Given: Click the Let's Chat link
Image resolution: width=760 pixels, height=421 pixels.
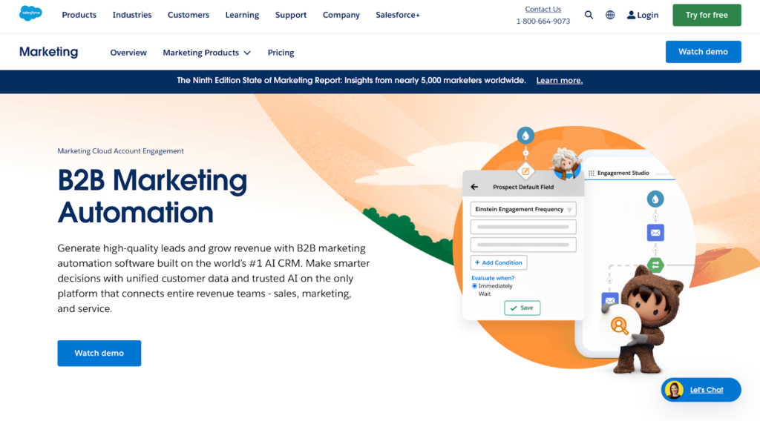Looking at the screenshot, I should tap(707, 390).
